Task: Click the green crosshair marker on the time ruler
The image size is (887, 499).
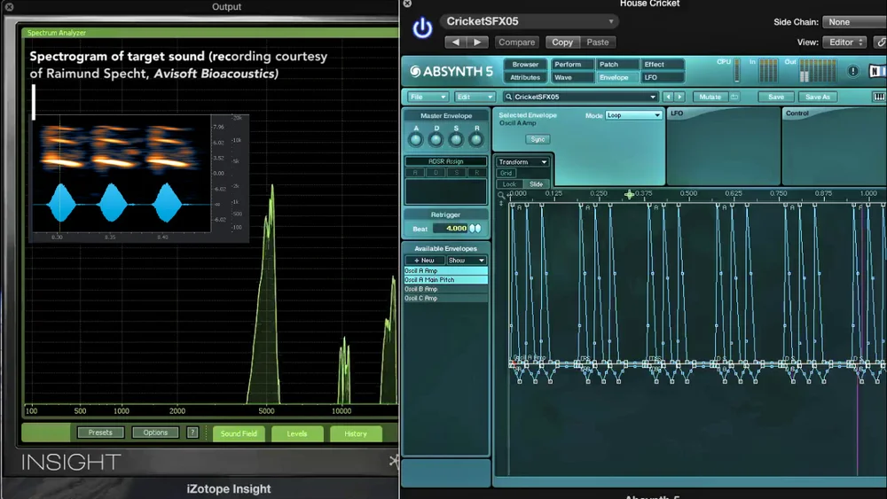Action: (x=629, y=194)
